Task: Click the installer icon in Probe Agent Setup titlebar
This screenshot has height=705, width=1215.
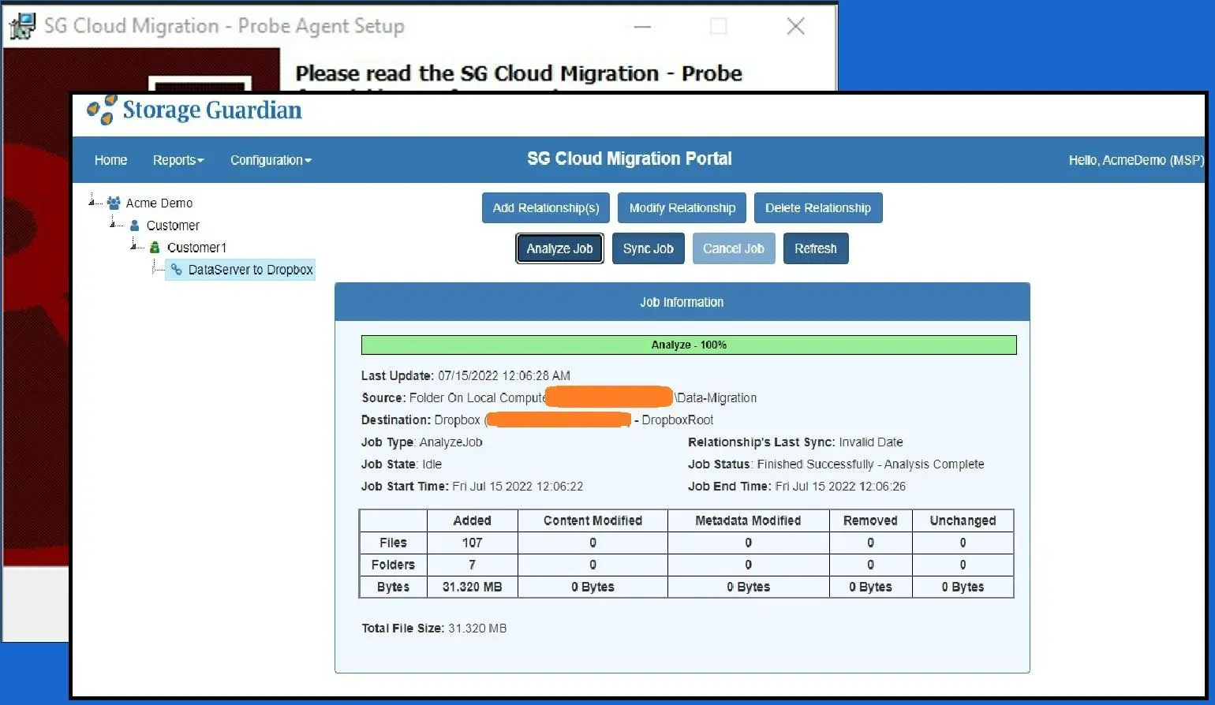Action: [21, 25]
